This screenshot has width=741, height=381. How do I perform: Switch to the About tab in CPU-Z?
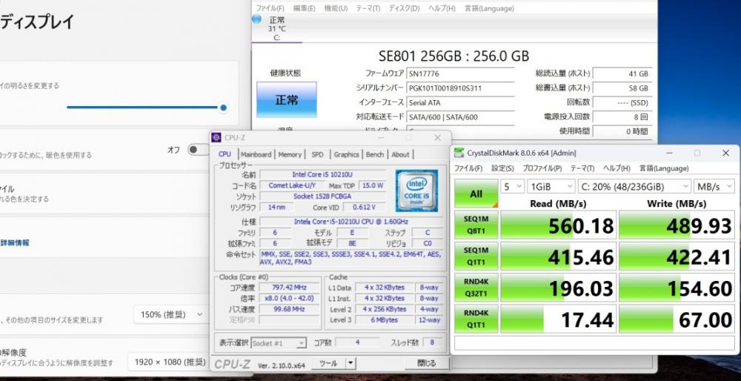400,154
